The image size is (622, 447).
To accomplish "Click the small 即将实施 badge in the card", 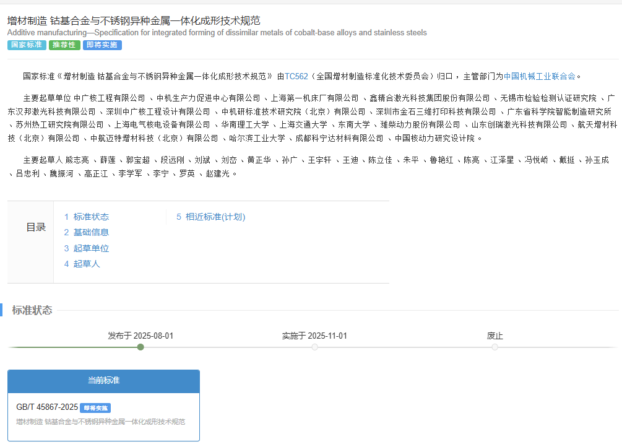I will point(95,408).
